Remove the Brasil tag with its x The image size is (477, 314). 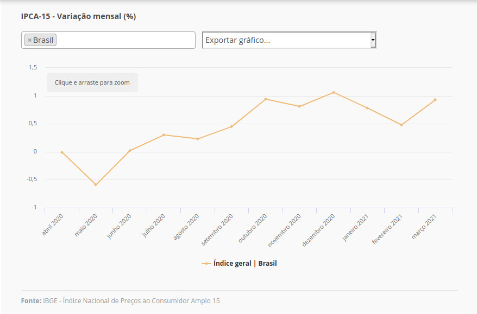[29, 40]
